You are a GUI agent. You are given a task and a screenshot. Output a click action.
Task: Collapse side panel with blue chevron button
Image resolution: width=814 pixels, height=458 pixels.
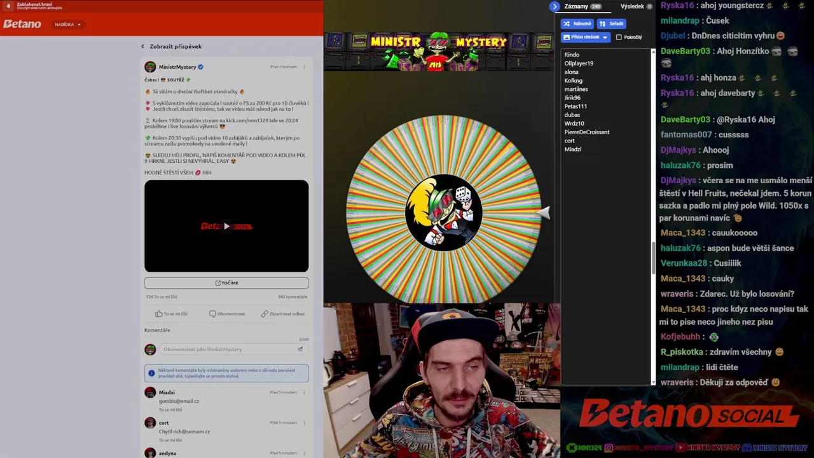(x=555, y=6)
